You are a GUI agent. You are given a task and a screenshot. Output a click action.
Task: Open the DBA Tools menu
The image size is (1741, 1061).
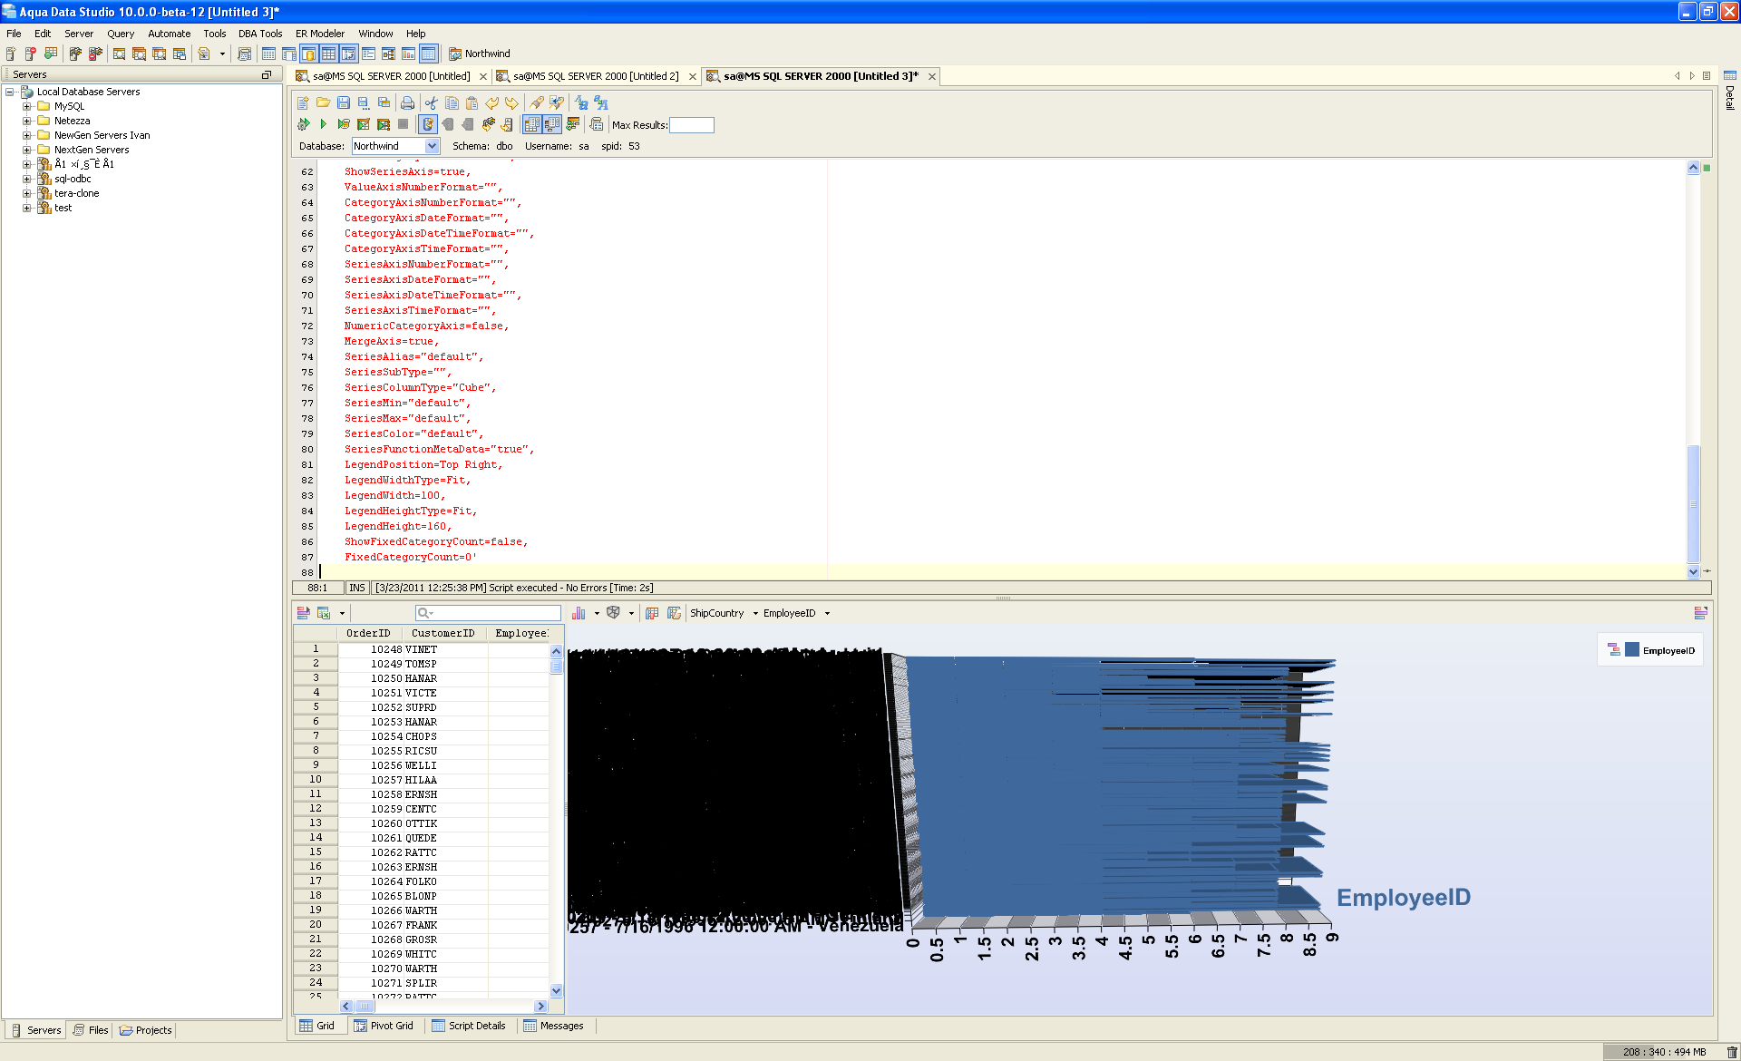pyautogui.click(x=260, y=34)
